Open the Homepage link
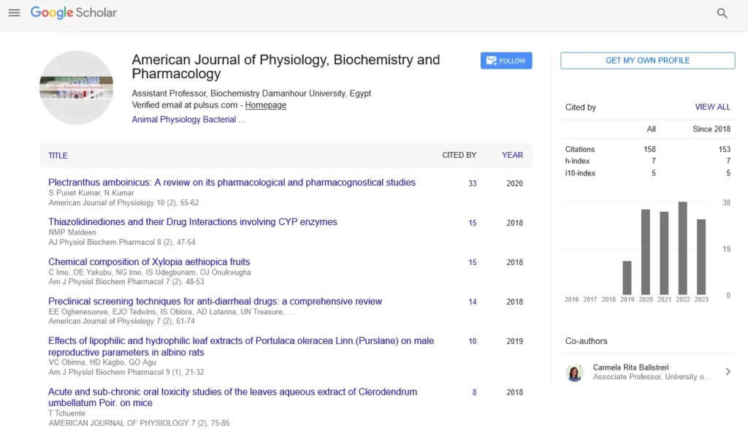 click(265, 105)
